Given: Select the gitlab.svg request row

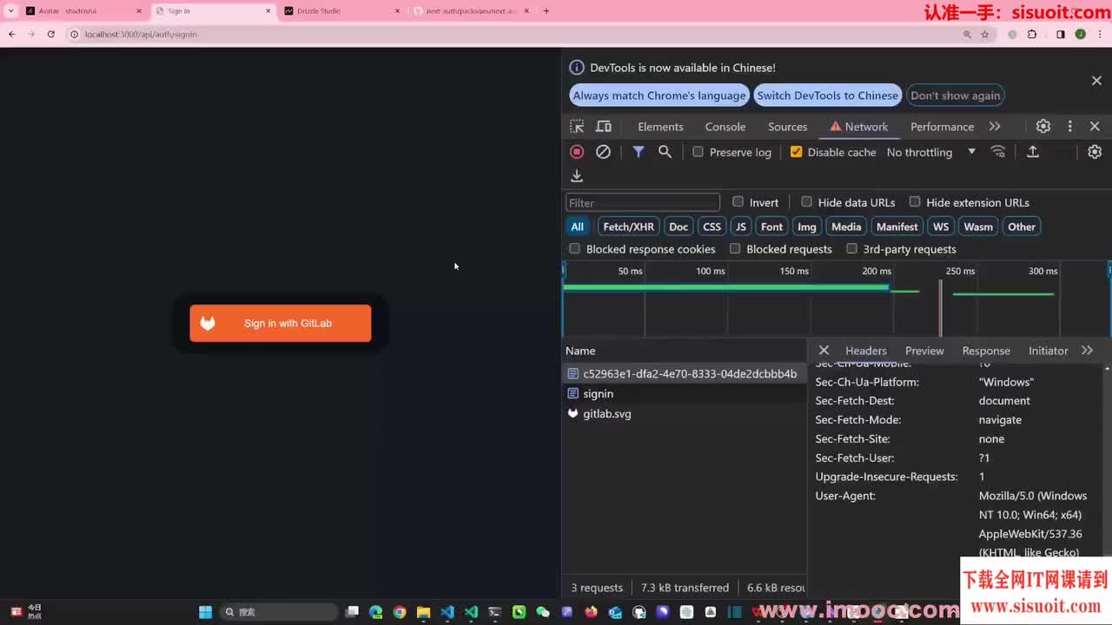Looking at the screenshot, I should (x=685, y=414).
